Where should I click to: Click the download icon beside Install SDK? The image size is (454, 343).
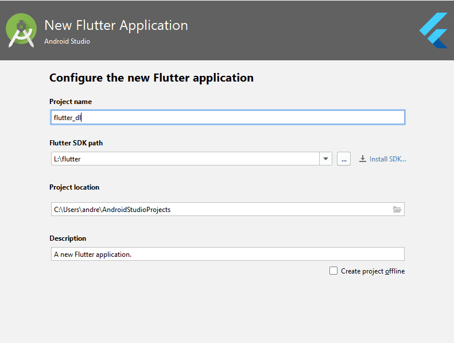coord(363,159)
